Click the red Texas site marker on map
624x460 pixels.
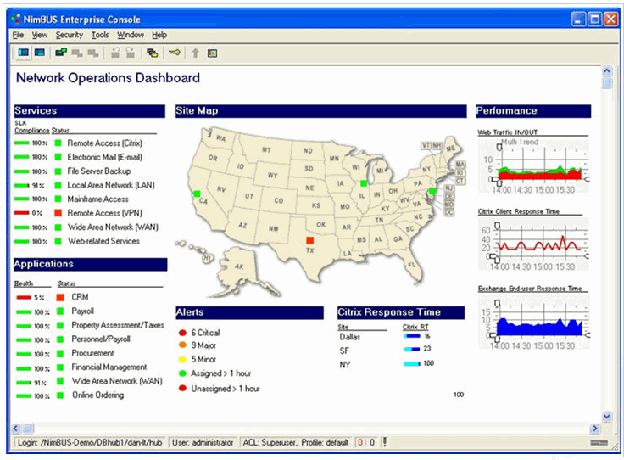[310, 240]
